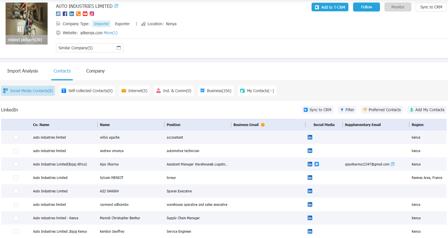The image size is (448, 238).
Task: Open Ajay Sharma's LinkedIn icon
Action: tap(310, 164)
